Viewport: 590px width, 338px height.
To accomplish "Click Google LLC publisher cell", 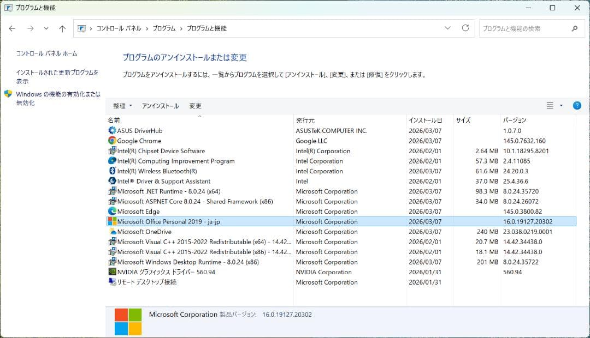I will point(311,141).
